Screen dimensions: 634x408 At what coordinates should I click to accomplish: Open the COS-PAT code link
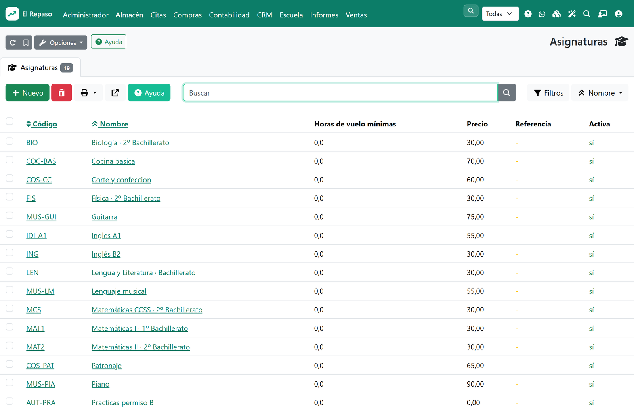coord(40,366)
